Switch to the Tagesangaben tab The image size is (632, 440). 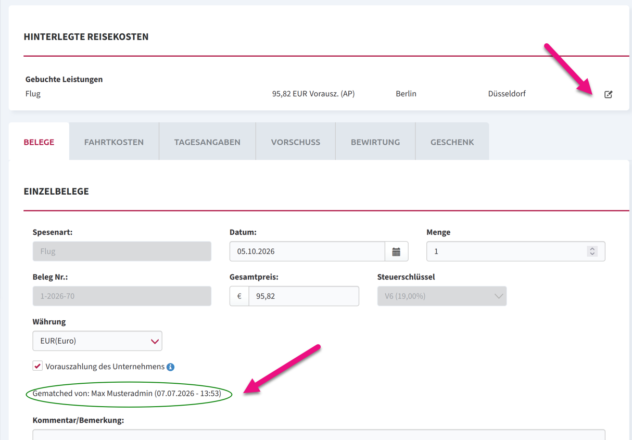click(x=207, y=142)
